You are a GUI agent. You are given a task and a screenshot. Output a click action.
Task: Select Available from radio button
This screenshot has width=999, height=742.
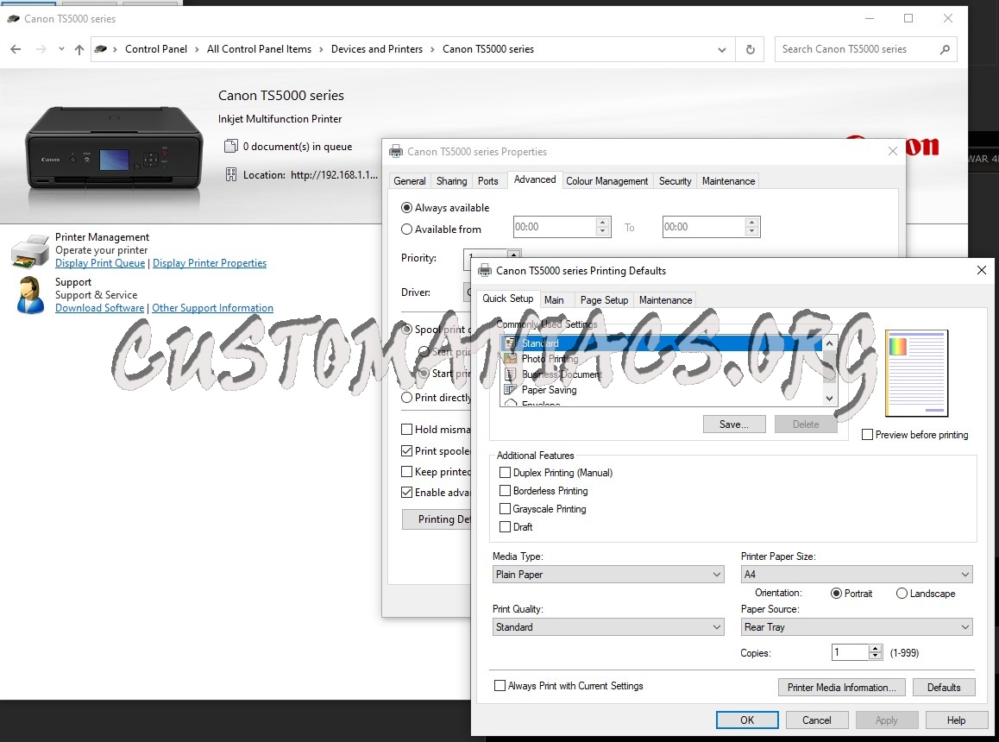tap(406, 230)
